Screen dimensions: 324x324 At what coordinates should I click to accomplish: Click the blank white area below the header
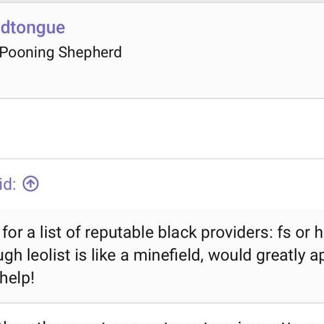[162, 128]
